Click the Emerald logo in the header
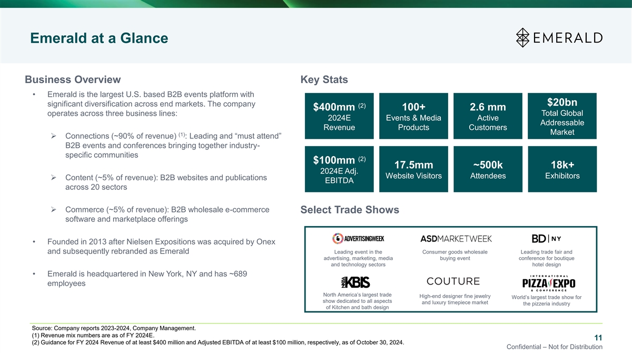 559,37
